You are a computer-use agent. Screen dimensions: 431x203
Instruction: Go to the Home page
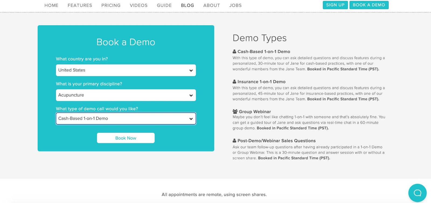(x=51, y=5)
